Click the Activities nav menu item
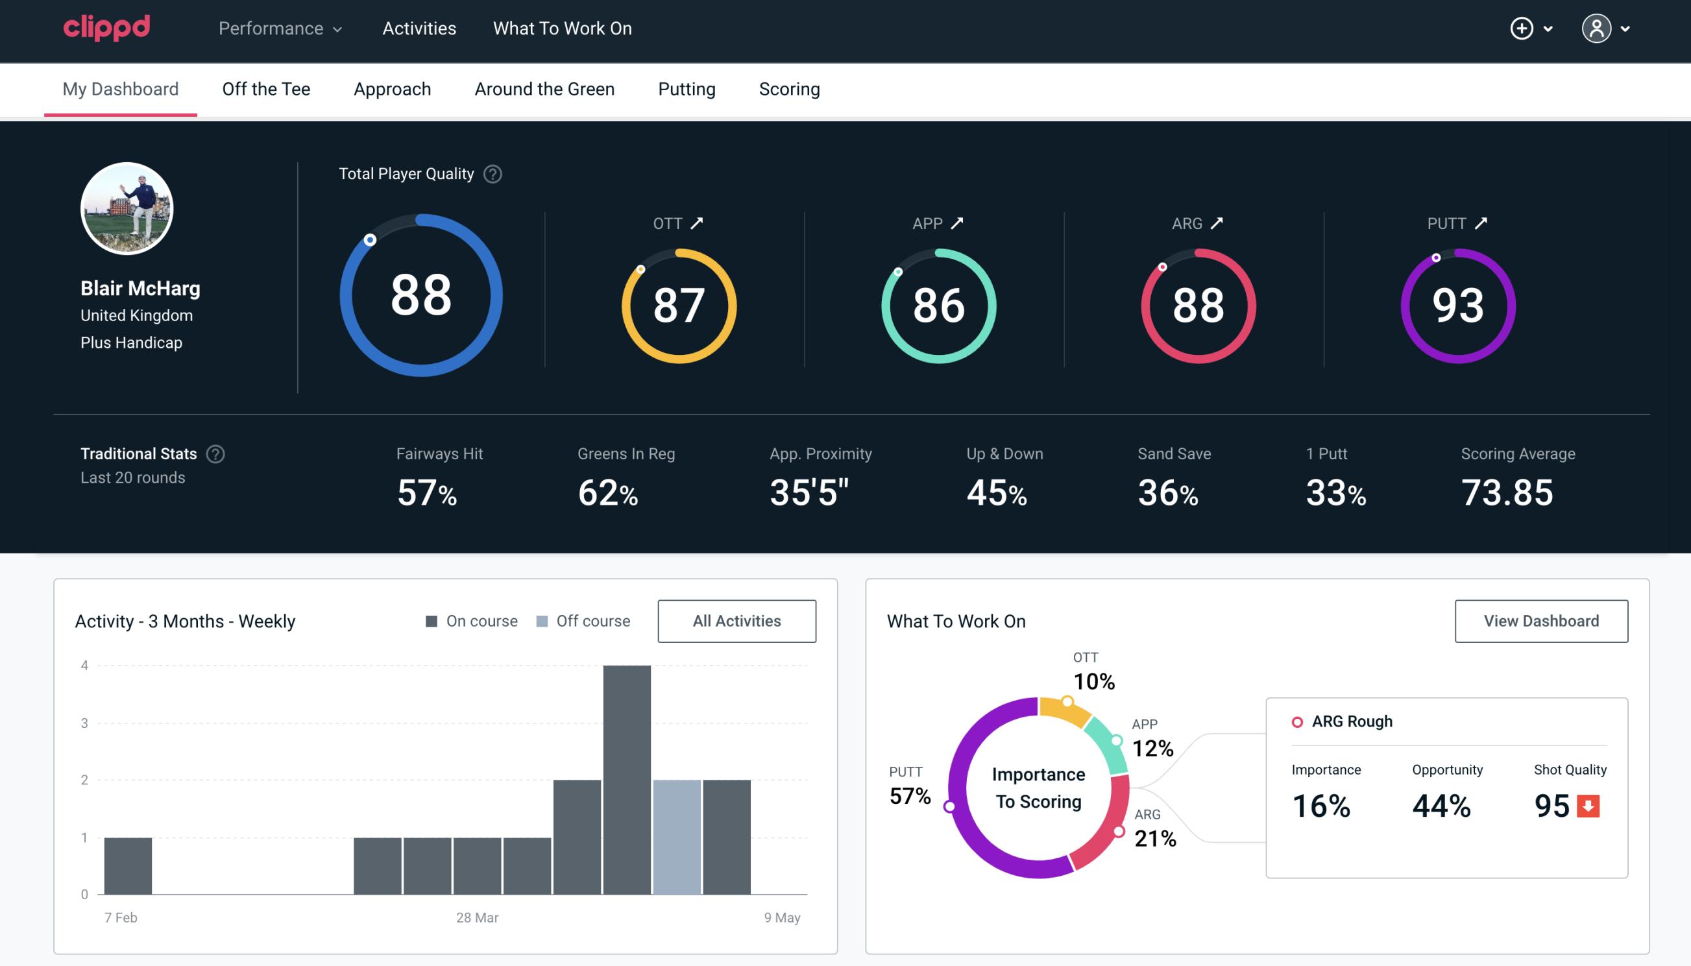Image resolution: width=1691 pixels, height=966 pixels. tap(419, 29)
